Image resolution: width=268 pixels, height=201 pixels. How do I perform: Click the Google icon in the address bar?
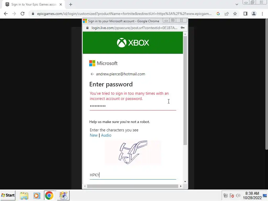218,14
